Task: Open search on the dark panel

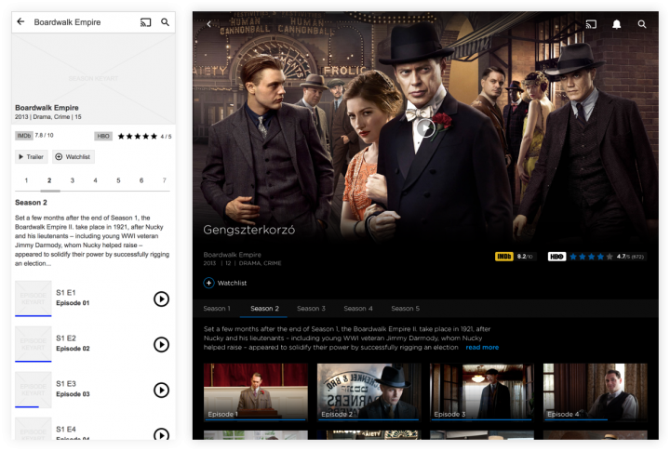Action: pyautogui.click(x=642, y=24)
